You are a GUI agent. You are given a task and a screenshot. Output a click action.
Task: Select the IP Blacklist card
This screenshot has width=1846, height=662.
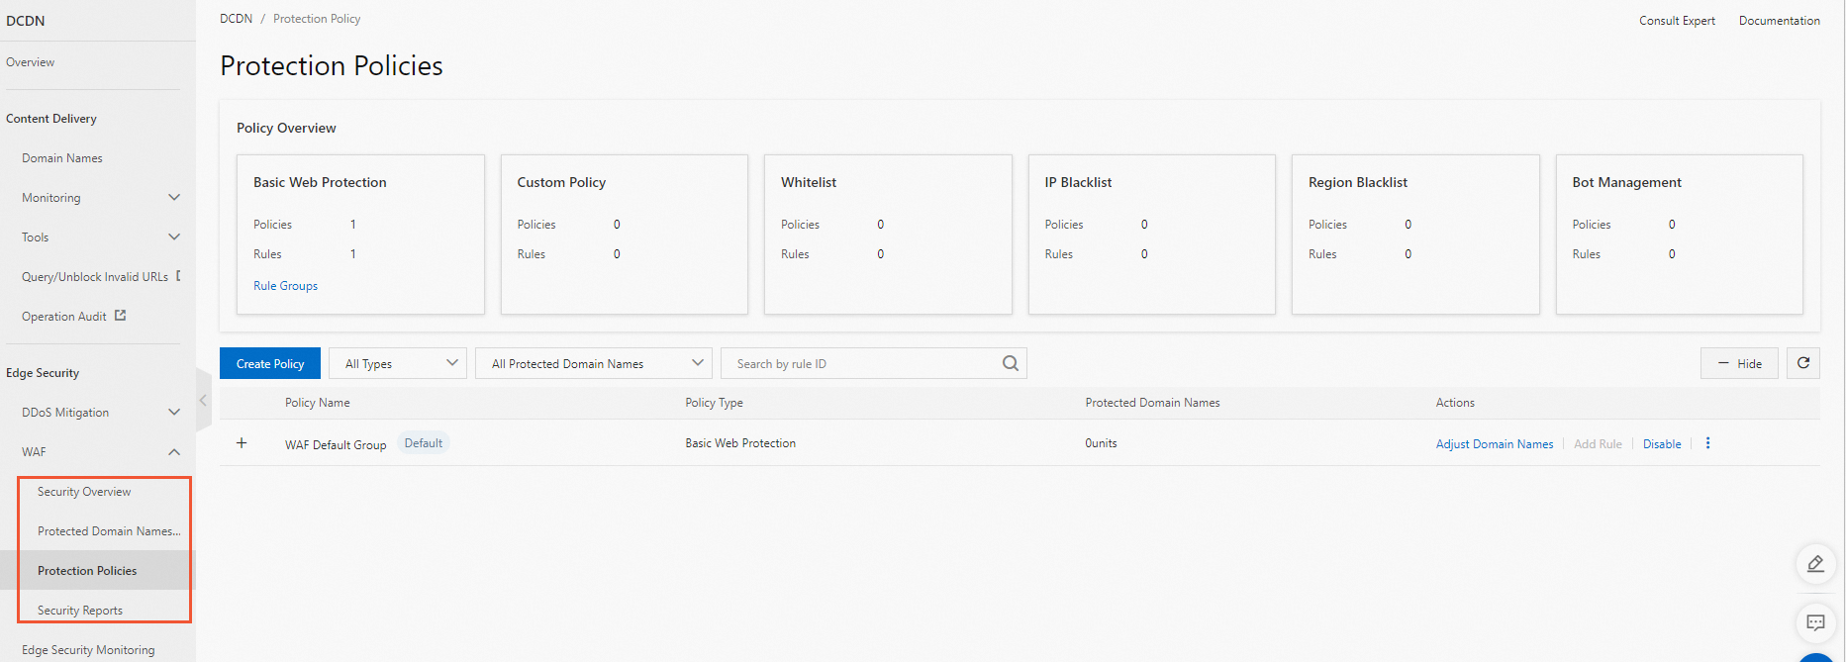coord(1152,235)
